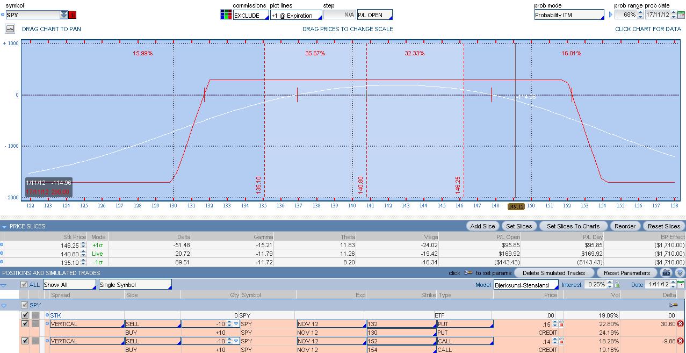The image size is (686, 353).
Task: Collapse the PRICE SLICES section
Action: pyautogui.click(x=5, y=226)
